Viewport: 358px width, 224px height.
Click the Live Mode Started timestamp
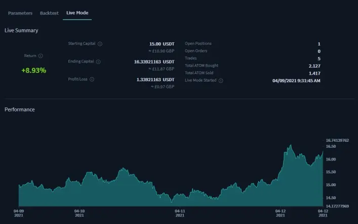coord(296,81)
